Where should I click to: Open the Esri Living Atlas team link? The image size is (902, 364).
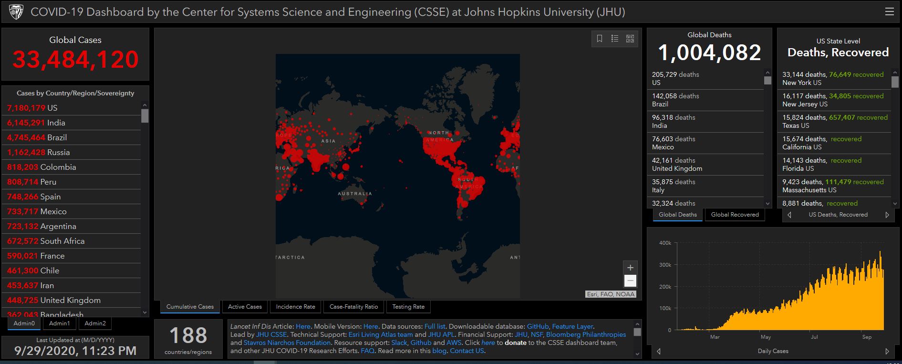(x=381, y=334)
